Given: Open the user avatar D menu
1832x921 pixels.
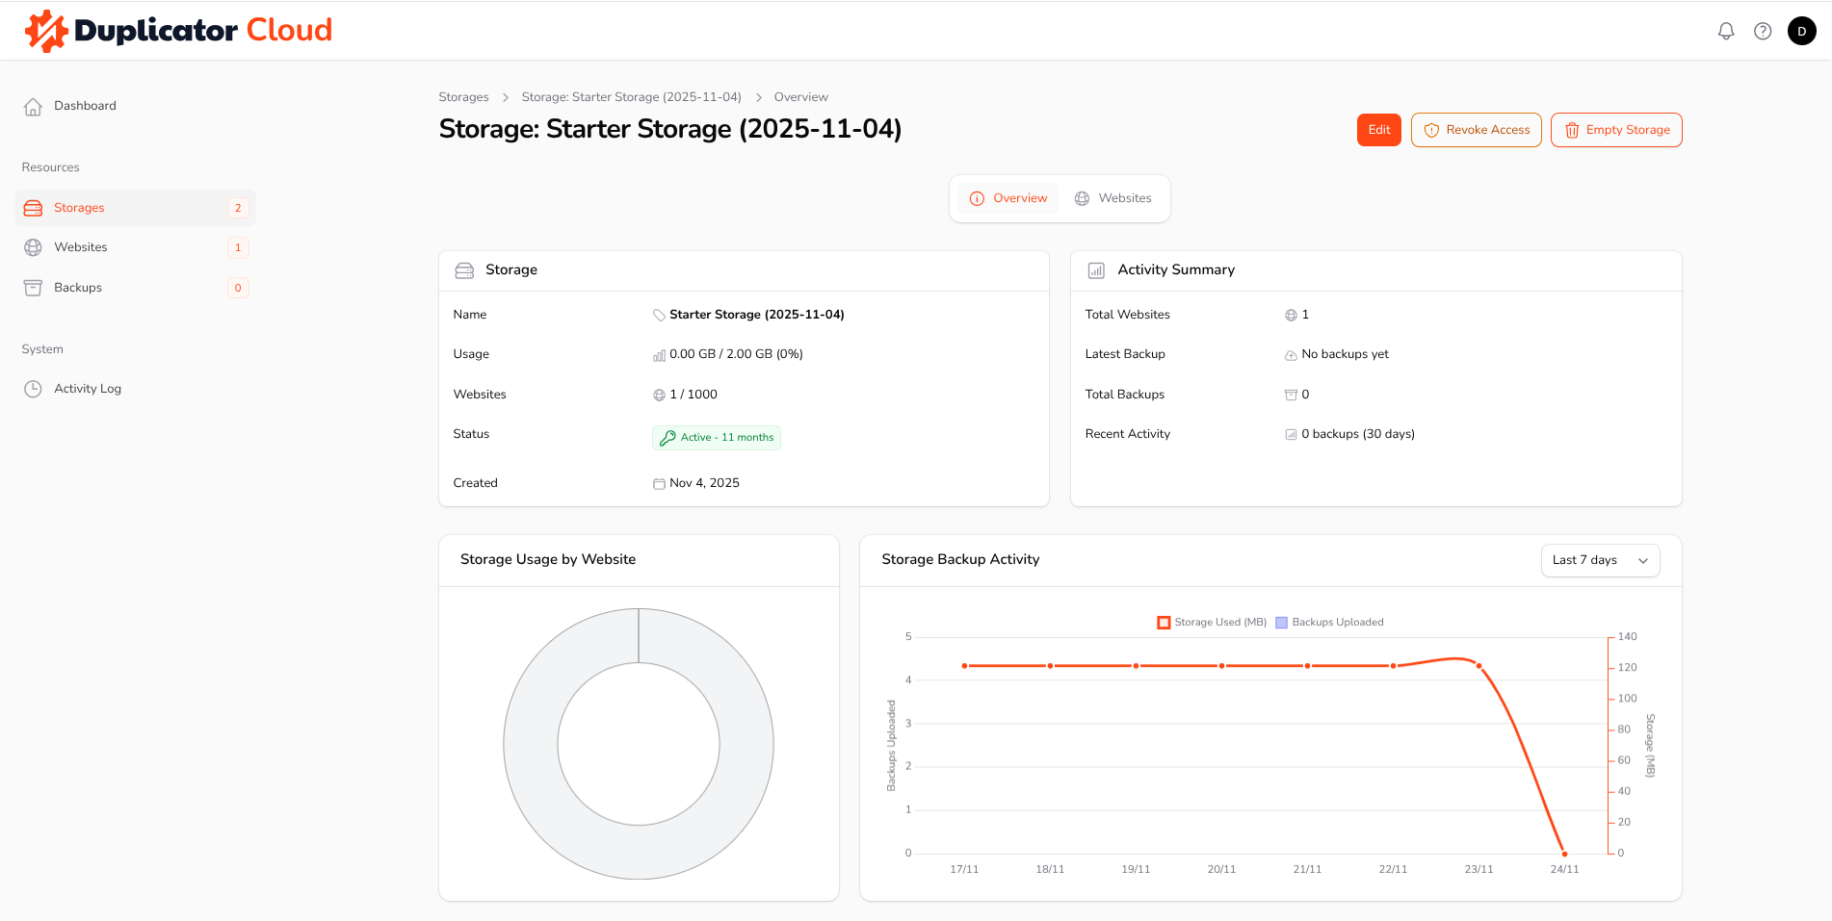Looking at the screenshot, I should pyautogui.click(x=1801, y=31).
